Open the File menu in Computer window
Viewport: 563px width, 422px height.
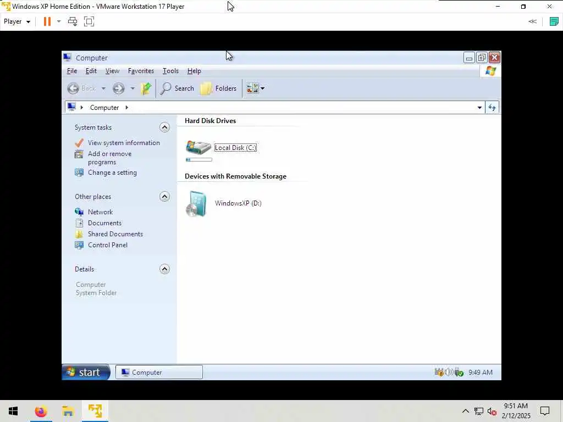point(72,71)
